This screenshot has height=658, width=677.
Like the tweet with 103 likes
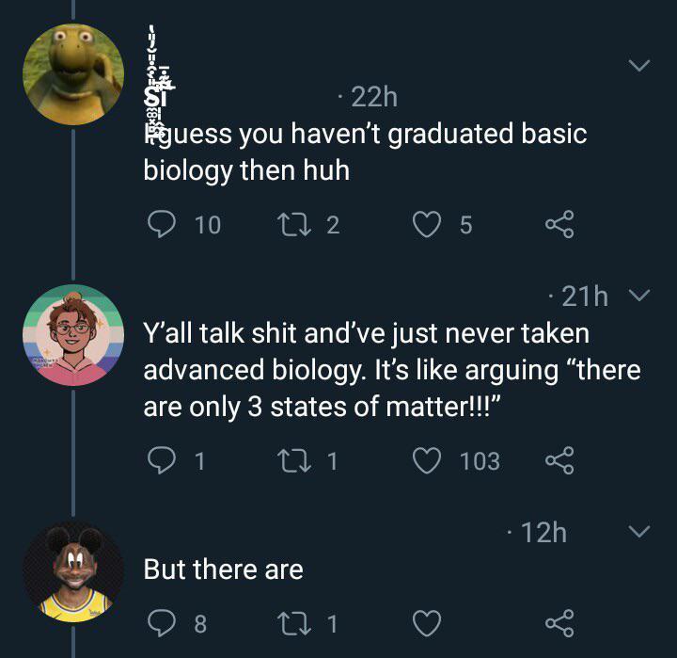(x=429, y=460)
